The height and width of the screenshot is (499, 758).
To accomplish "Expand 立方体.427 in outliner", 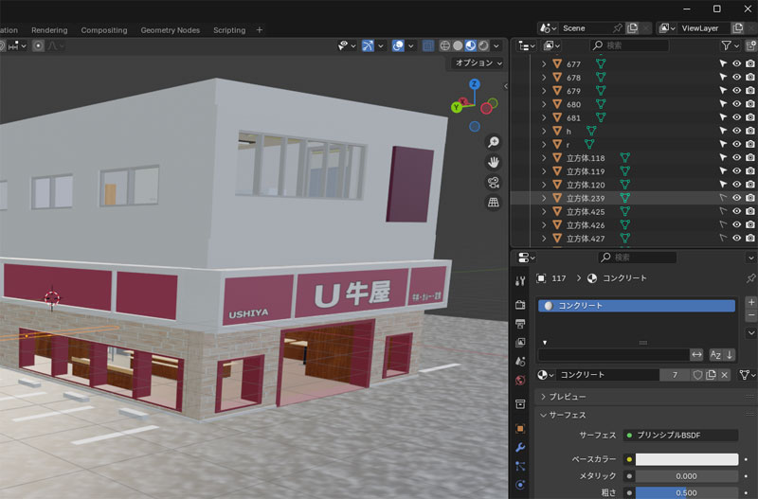I will [544, 239].
